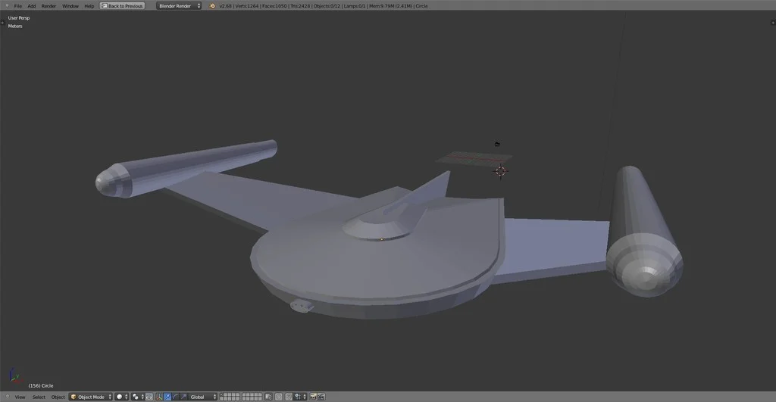Expand the right properties plus tab

[773, 23]
